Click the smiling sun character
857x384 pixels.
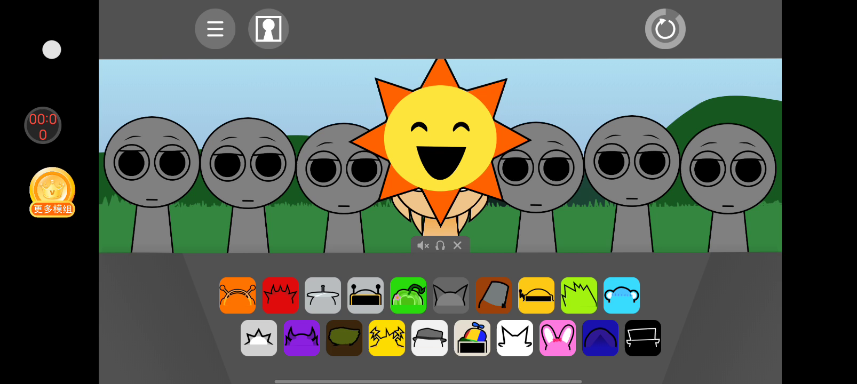[440, 140]
